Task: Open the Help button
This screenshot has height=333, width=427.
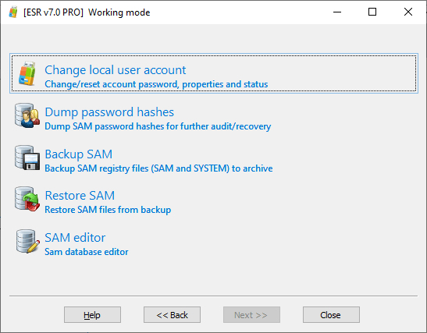Action: click(92, 315)
